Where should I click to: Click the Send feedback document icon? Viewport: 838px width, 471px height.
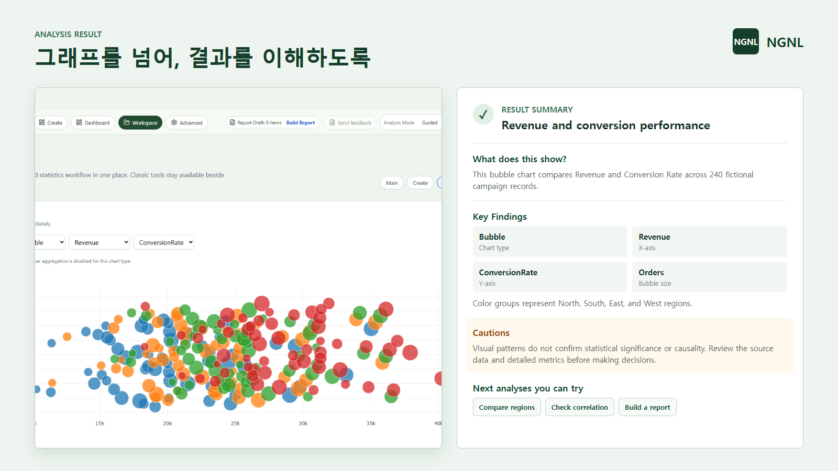[332, 122]
